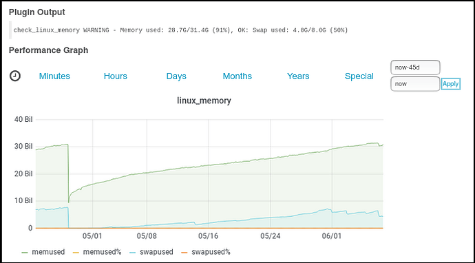The width and height of the screenshot is (475, 263).
Task: Toggle swapused% series in legend
Action: (x=206, y=252)
